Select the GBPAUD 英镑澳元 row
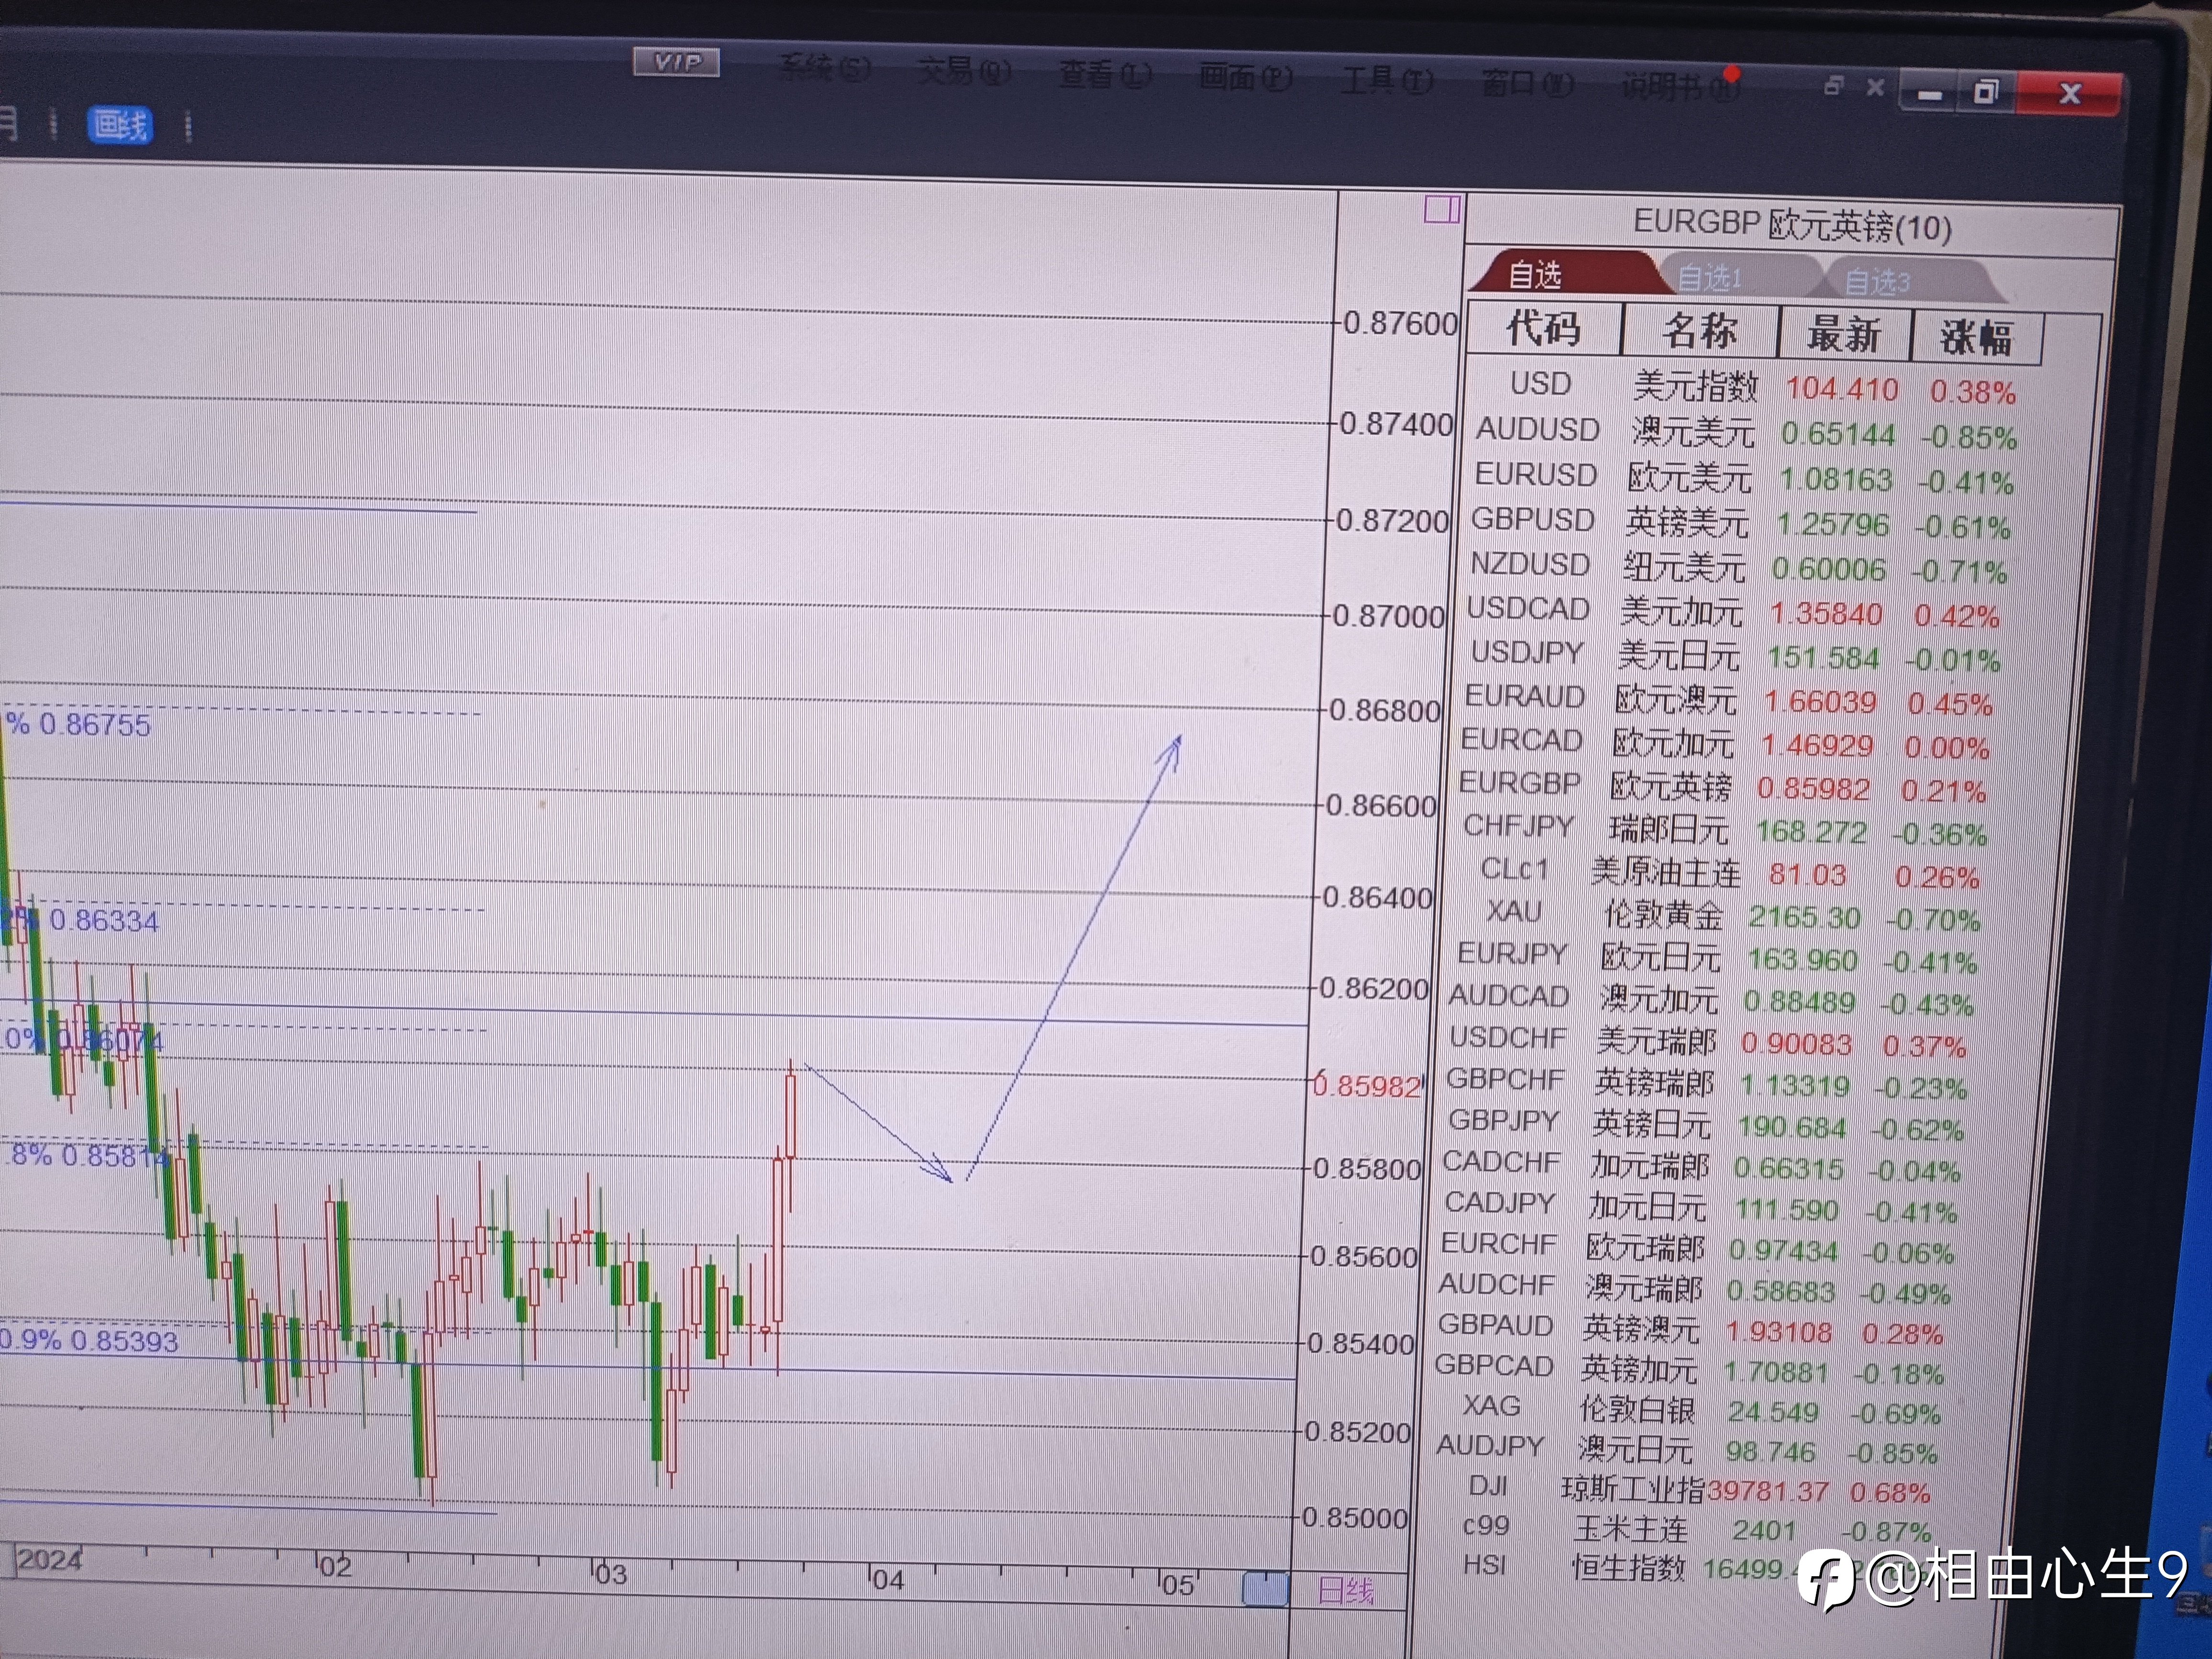 (1692, 1329)
